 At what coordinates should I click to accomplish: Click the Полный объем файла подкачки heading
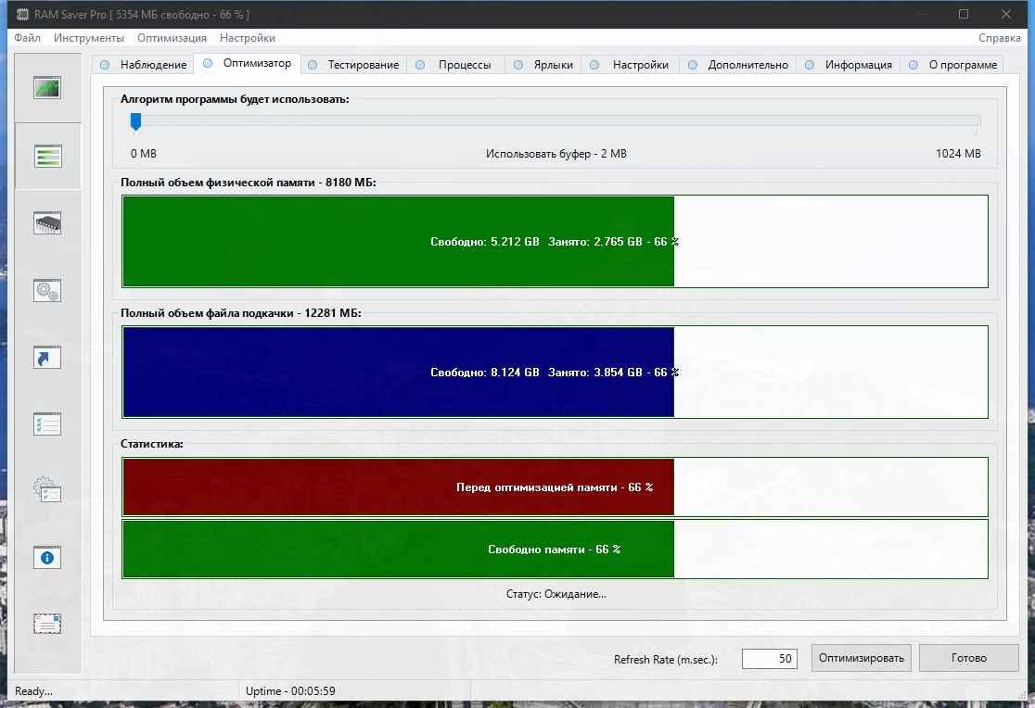(x=241, y=312)
